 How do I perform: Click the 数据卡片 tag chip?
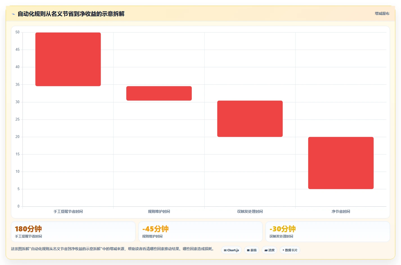click(x=290, y=250)
